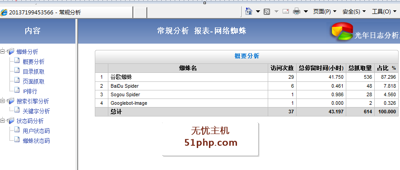Click the 总停留时间(小时) column header
The width and height of the screenshot is (400, 170).
[321, 68]
